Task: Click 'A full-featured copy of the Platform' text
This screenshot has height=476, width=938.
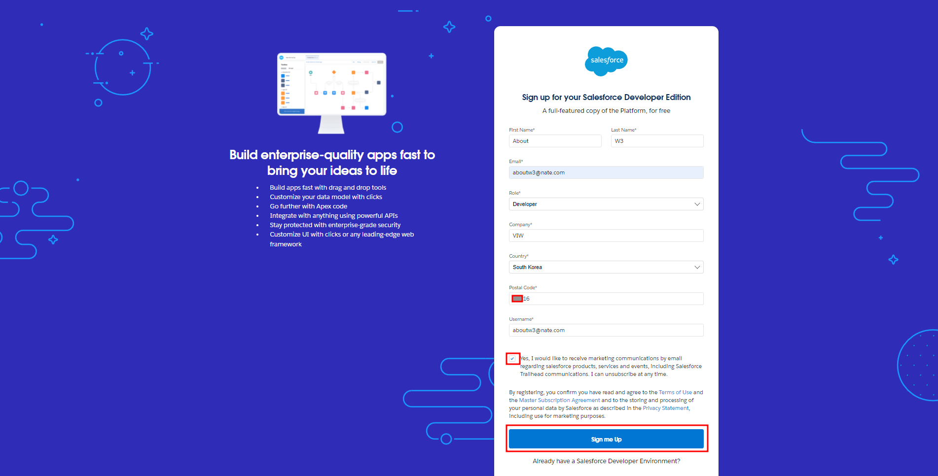Action: (606, 111)
